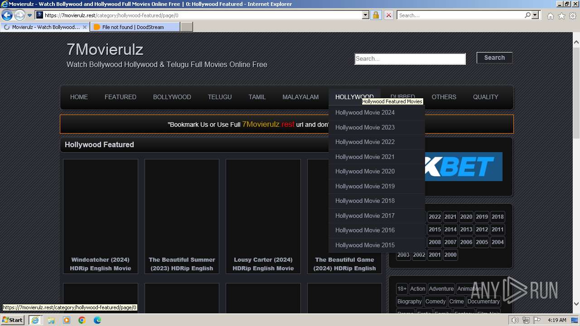
Task: Click the 2000 year tag
Action: [450, 255]
